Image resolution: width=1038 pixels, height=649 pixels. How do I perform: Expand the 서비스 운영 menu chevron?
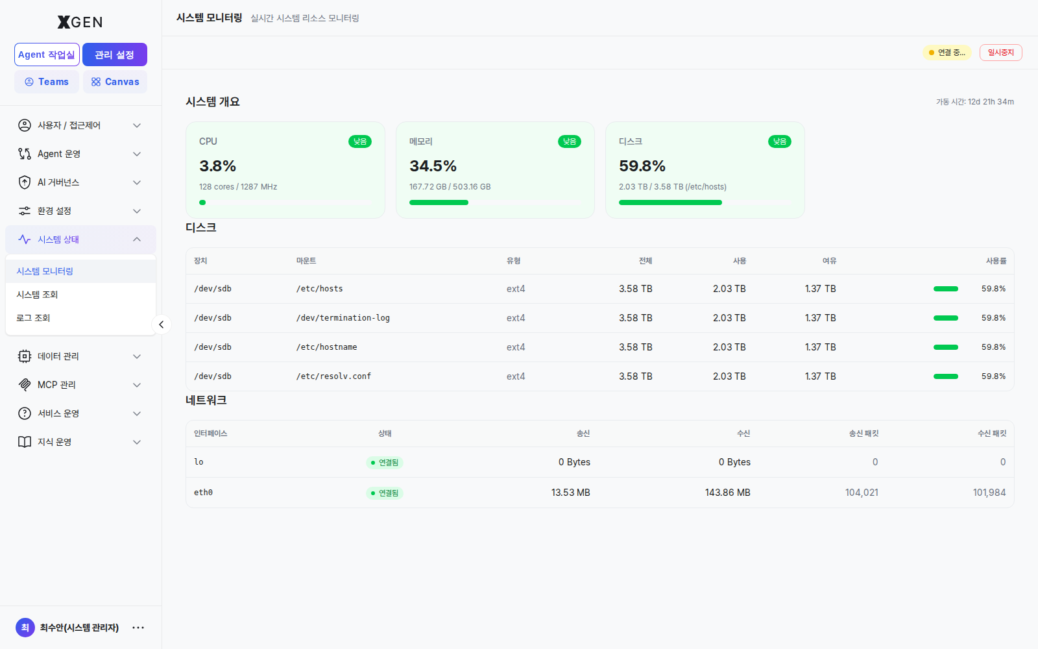click(137, 413)
